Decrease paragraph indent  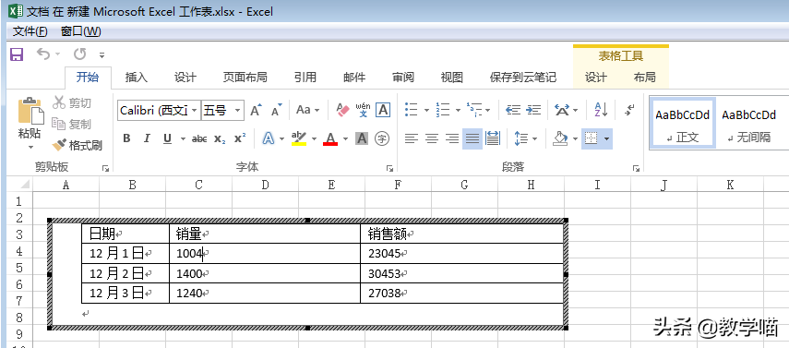tap(513, 109)
